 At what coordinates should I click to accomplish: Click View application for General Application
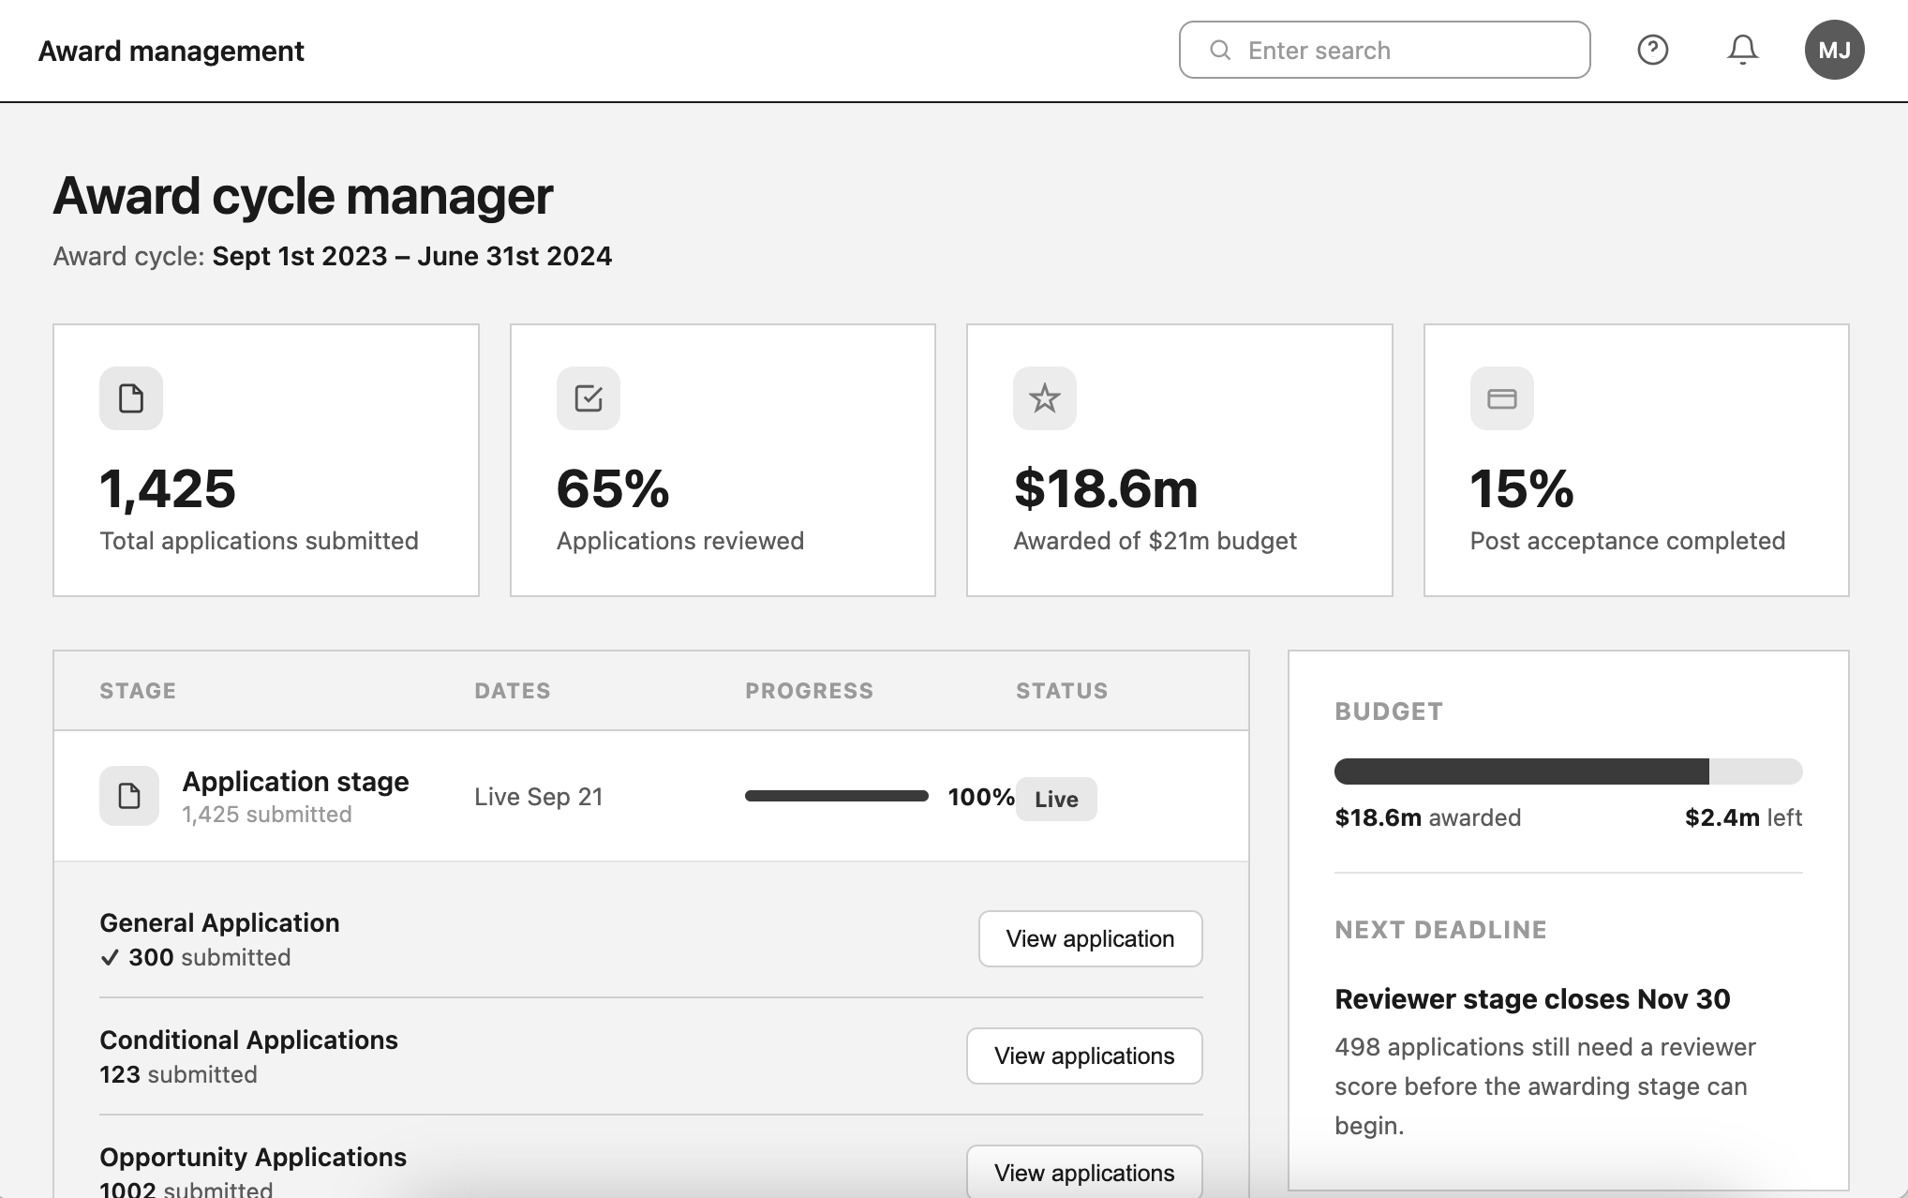tap(1090, 938)
